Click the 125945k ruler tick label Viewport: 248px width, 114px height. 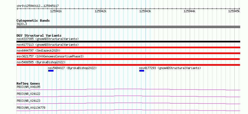click(x=234, y=11)
